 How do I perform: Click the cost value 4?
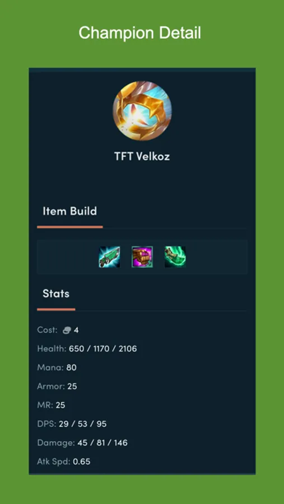pyautogui.click(x=76, y=330)
